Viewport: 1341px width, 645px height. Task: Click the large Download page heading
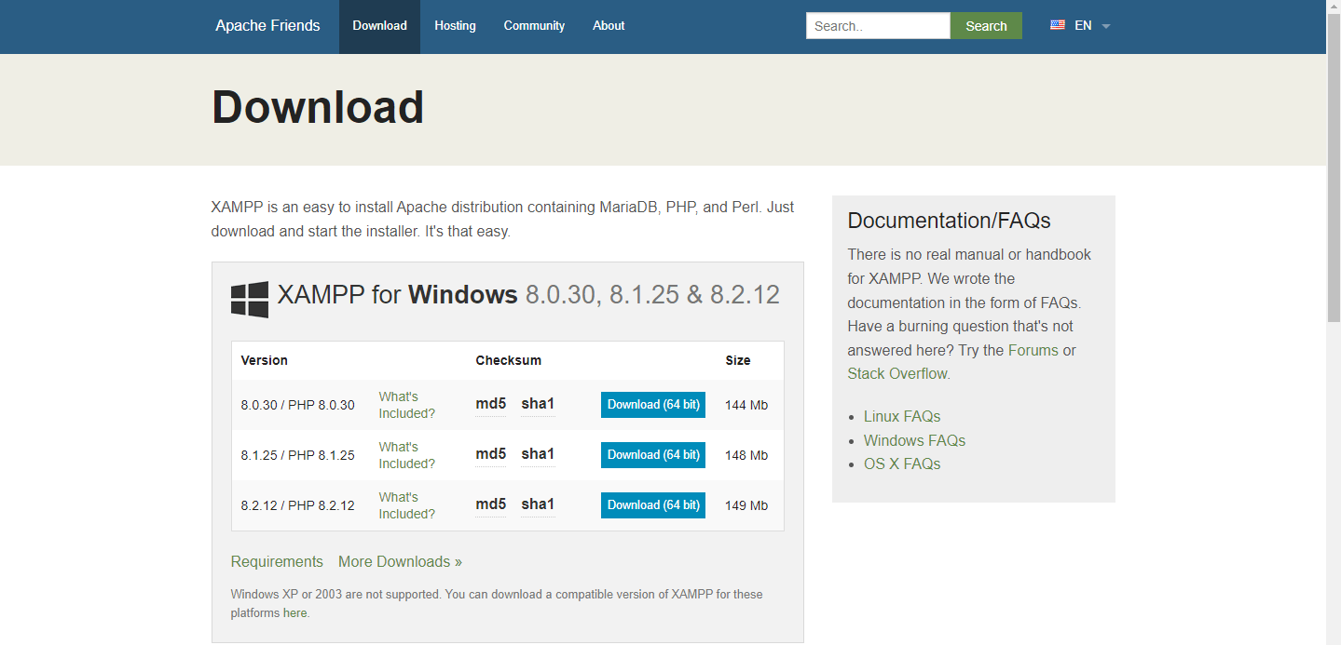318,107
